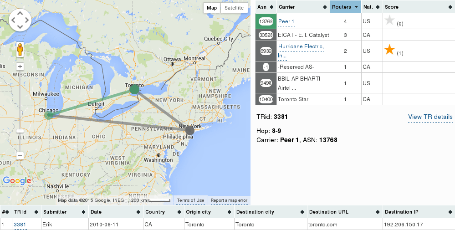455x230 pixels.
Task: Sort carrier table by Carrier
Action: [303, 7]
